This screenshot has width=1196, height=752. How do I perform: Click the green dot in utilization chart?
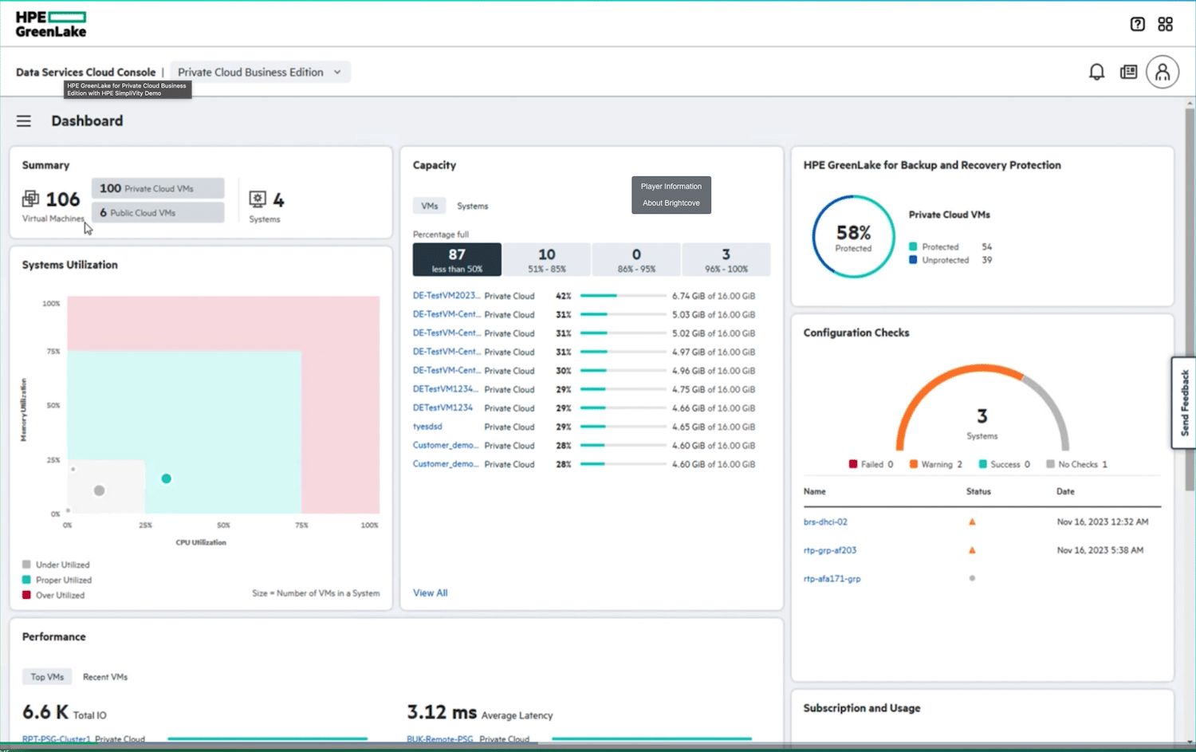pyautogui.click(x=166, y=478)
